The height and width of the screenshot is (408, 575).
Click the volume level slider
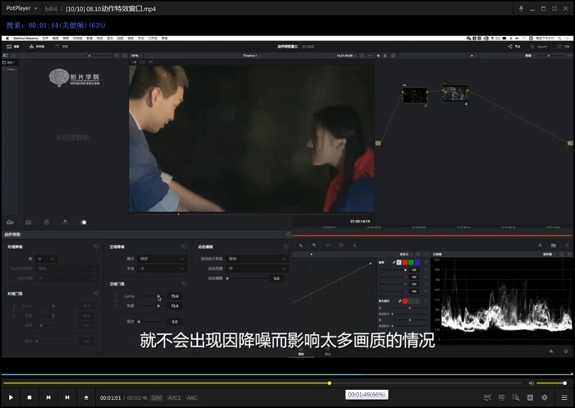[x=551, y=383]
